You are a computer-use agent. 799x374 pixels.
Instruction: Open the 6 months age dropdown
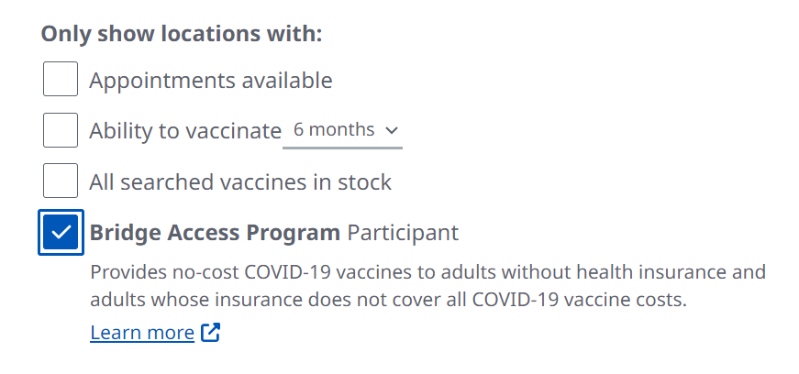[x=342, y=130]
